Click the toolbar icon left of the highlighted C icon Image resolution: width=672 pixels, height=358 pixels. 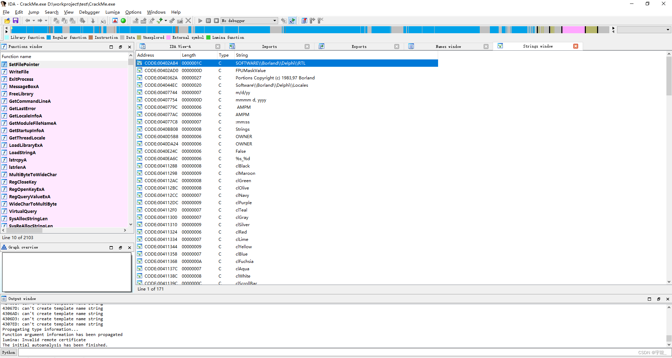pos(284,21)
